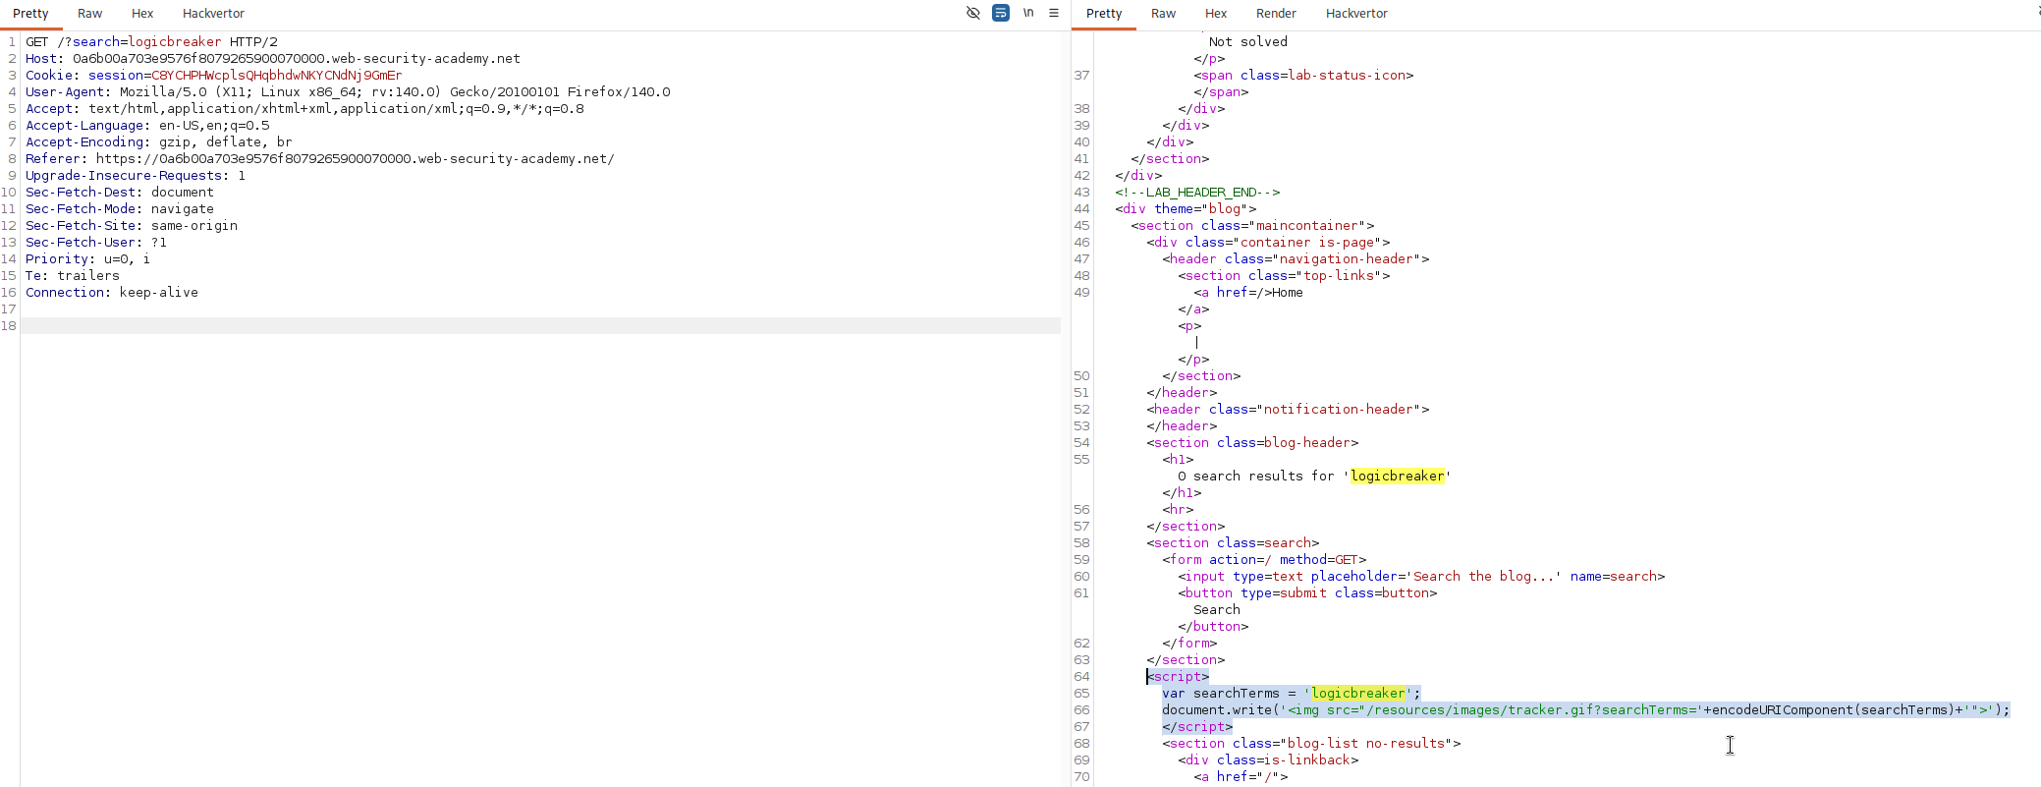This screenshot has height=787, width=2041.
Task: Switch response view to Raw tab
Action: [x=1164, y=14]
